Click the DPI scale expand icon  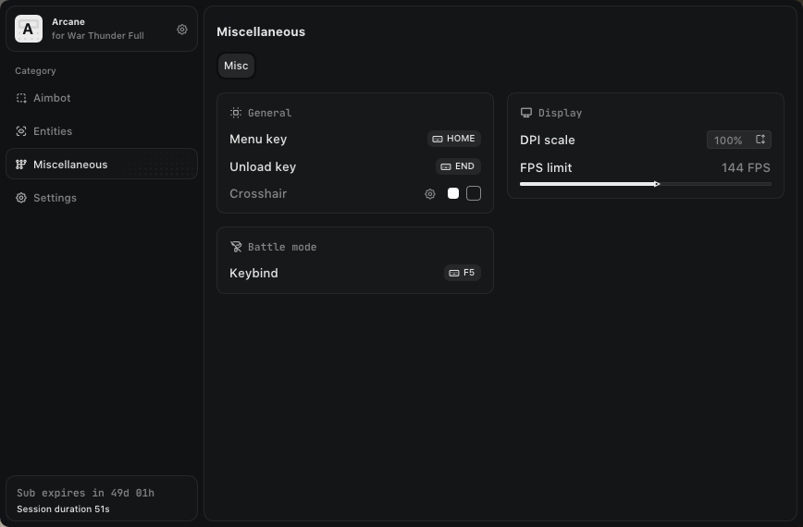760,140
